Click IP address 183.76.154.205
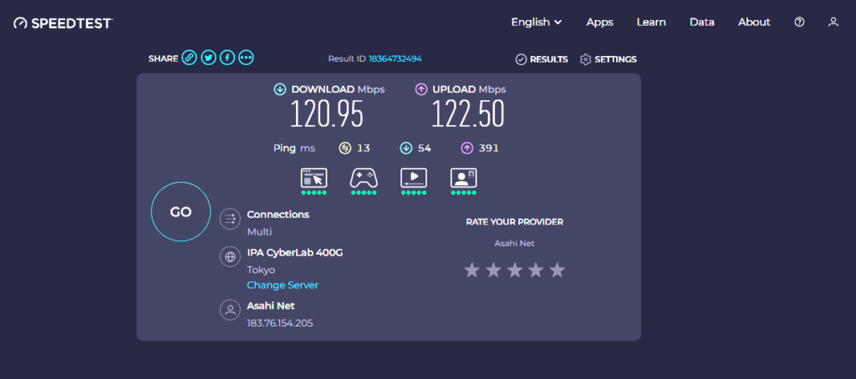The image size is (856, 379). (x=280, y=323)
